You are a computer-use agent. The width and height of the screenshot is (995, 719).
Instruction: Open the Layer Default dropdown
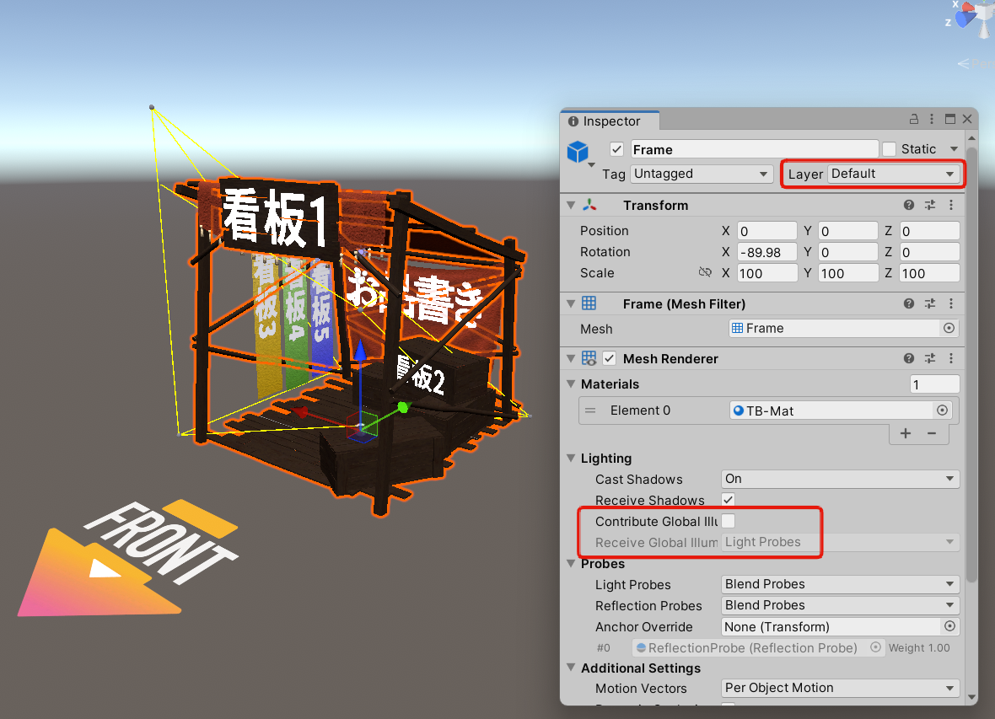pyautogui.click(x=893, y=174)
